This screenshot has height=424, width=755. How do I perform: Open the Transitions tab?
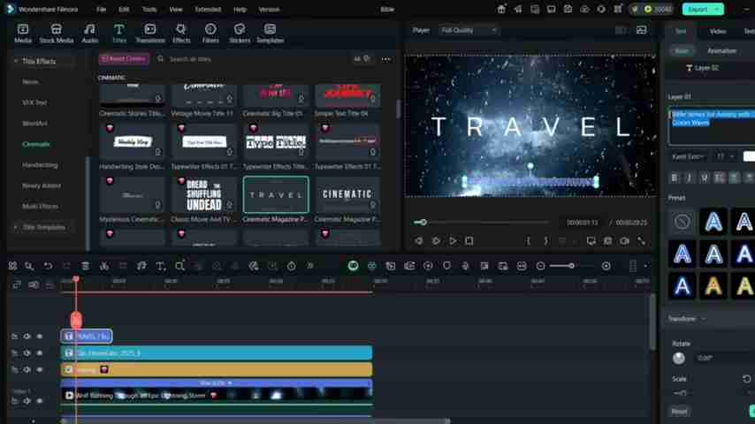(149, 34)
